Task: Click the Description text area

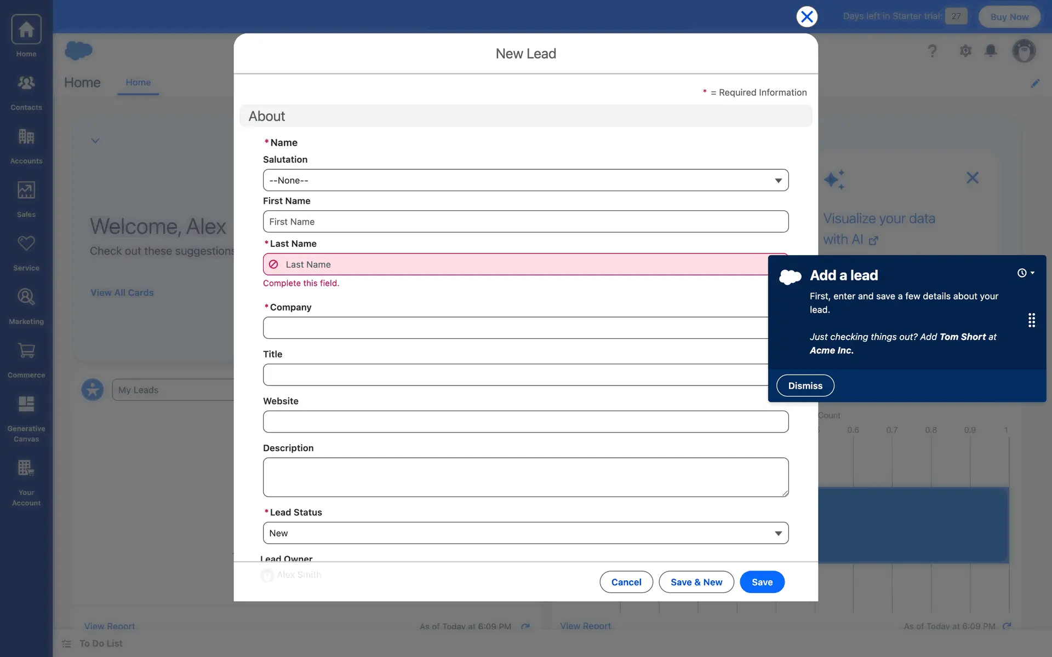Action: point(525,477)
